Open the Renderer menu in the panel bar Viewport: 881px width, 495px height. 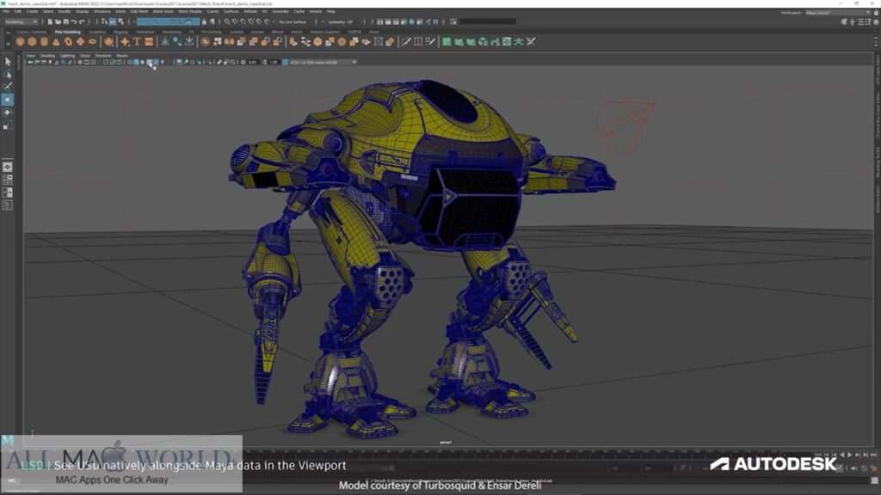click(103, 55)
